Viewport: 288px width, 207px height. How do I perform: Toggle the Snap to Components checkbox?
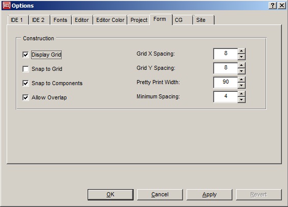pos(25,83)
